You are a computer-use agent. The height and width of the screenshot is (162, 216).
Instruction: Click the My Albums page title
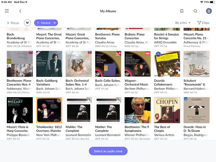click(x=108, y=11)
